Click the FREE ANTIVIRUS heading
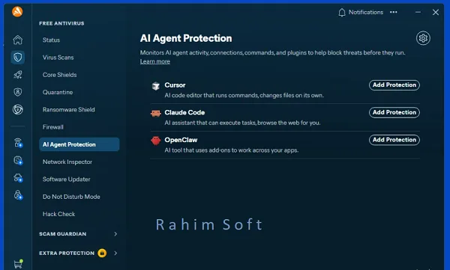The image size is (450, 270). click(x=61, y=23)
